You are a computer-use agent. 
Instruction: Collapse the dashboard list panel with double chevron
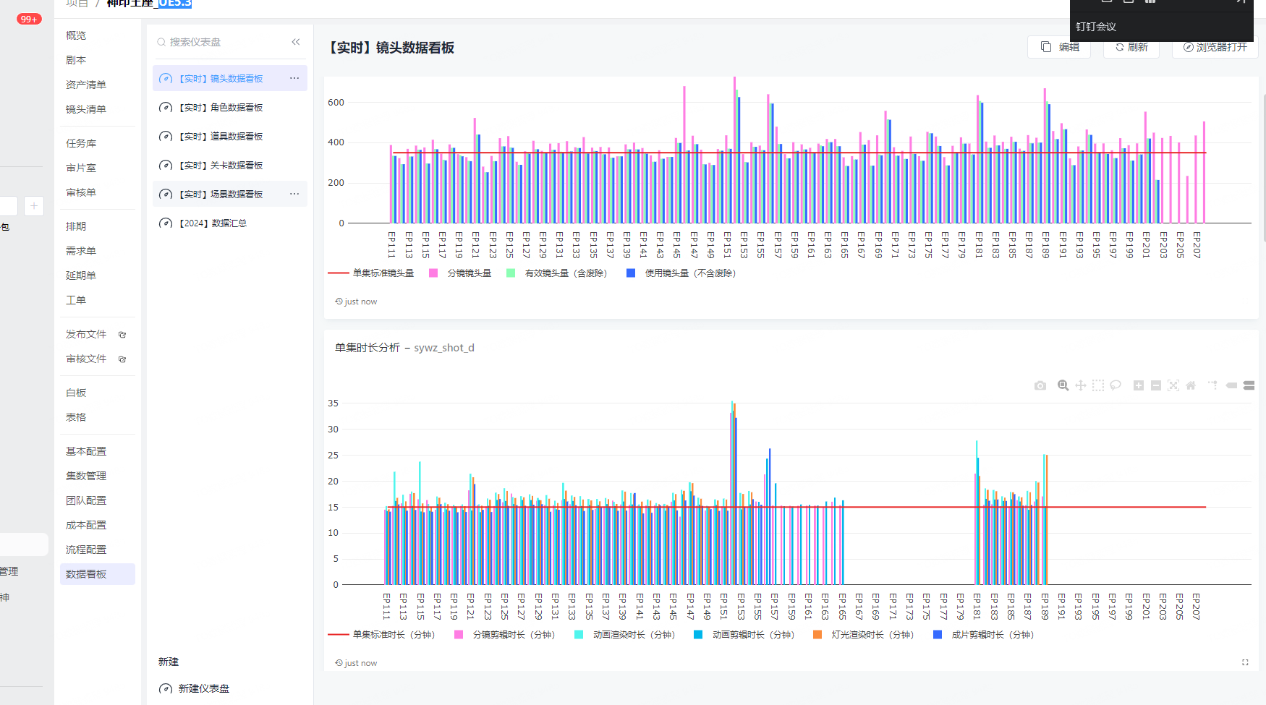tap(296, 42)
